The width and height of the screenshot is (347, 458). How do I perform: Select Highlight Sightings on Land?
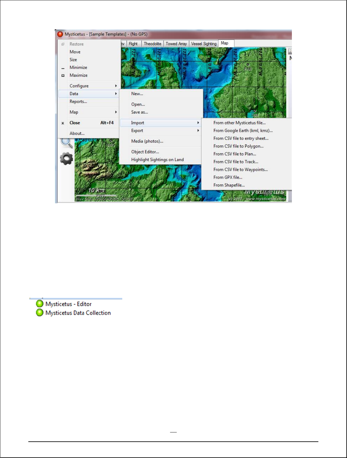point(161,160)
